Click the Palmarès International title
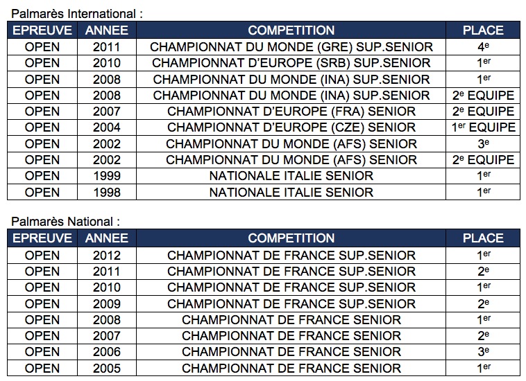Viewport: 526px width, 381px height. click(77, 14)
